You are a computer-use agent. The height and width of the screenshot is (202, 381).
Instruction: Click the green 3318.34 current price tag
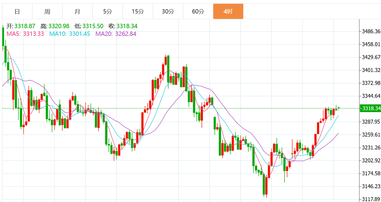(x=371, y=108)
